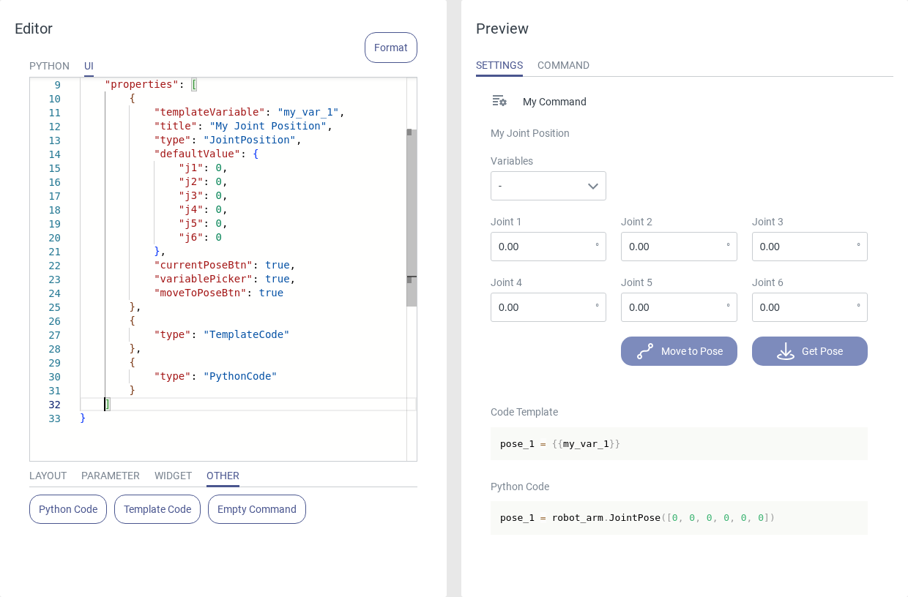Click the Joint 1 angle input field
Viewport: 908px width, 597px height.
543,247
